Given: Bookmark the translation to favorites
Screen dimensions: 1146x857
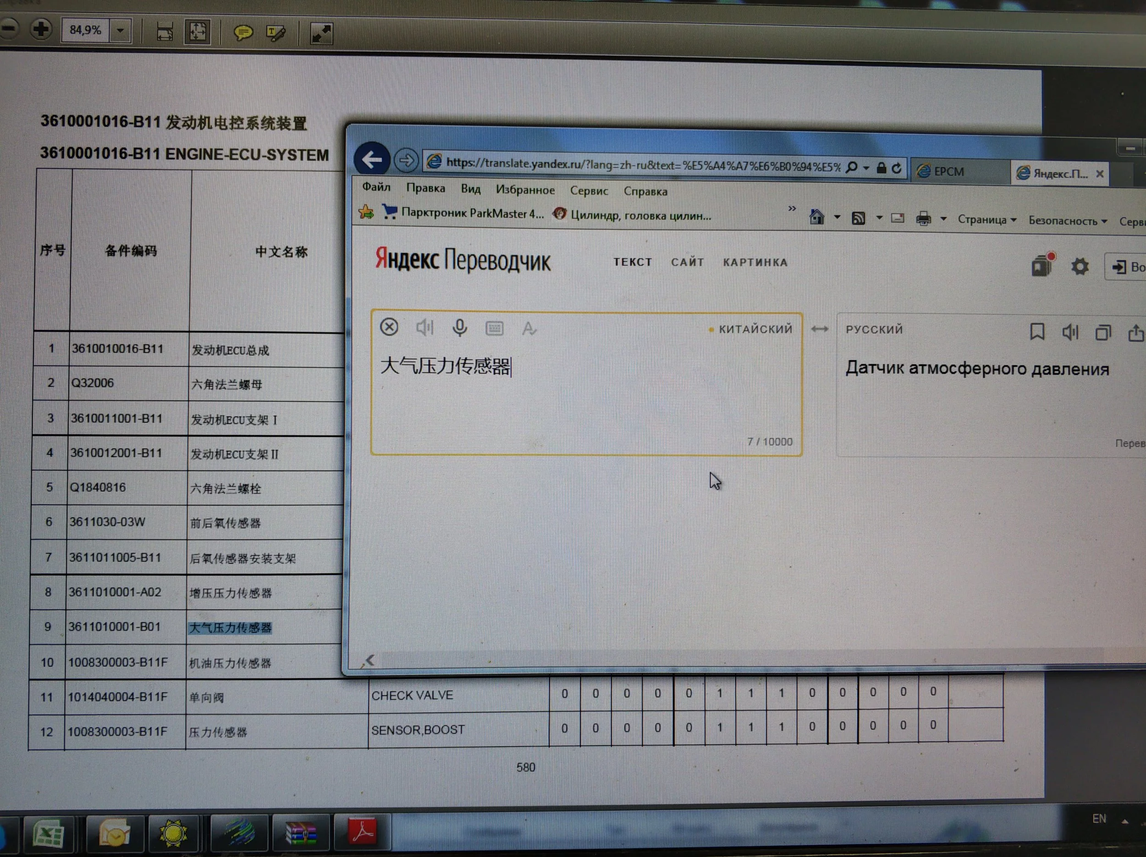Looking at the screenshot, I should click(x=1037, y=332).
